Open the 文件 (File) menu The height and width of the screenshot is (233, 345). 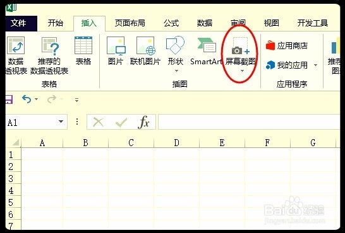pos(21,23)
